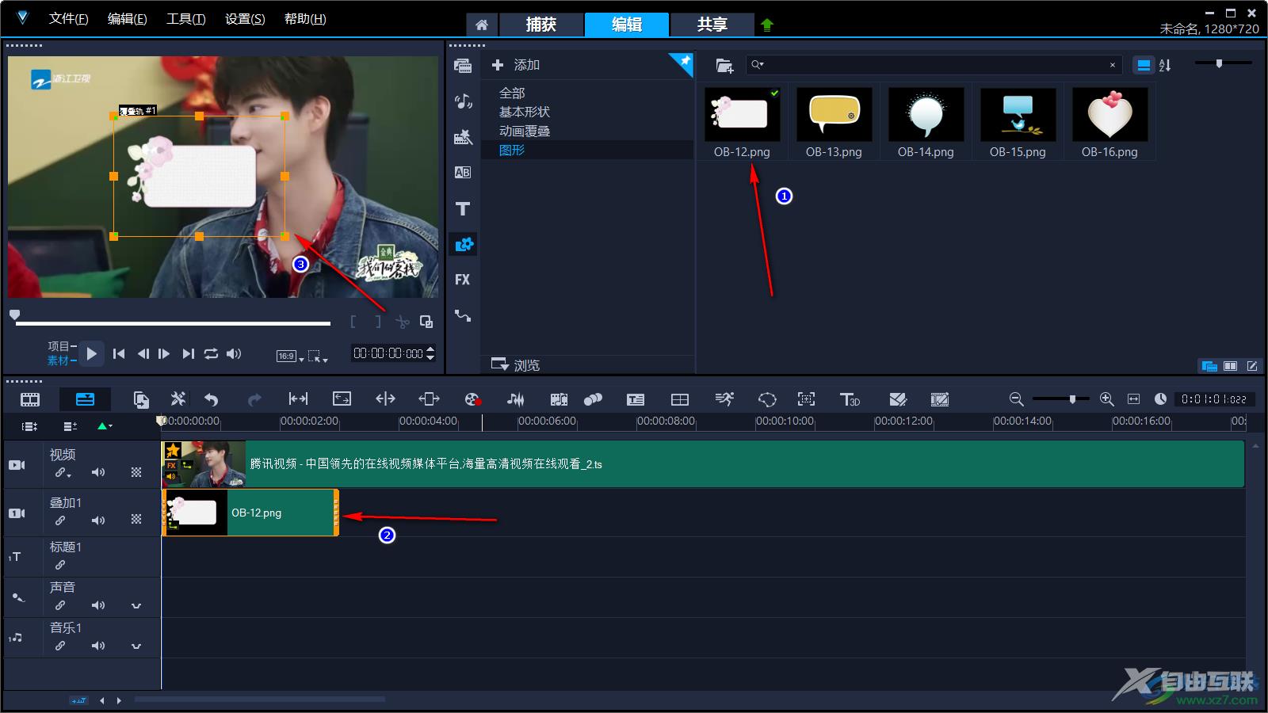Toggle repeat playback in preview
1268x713 pixels.
point(211,354)
